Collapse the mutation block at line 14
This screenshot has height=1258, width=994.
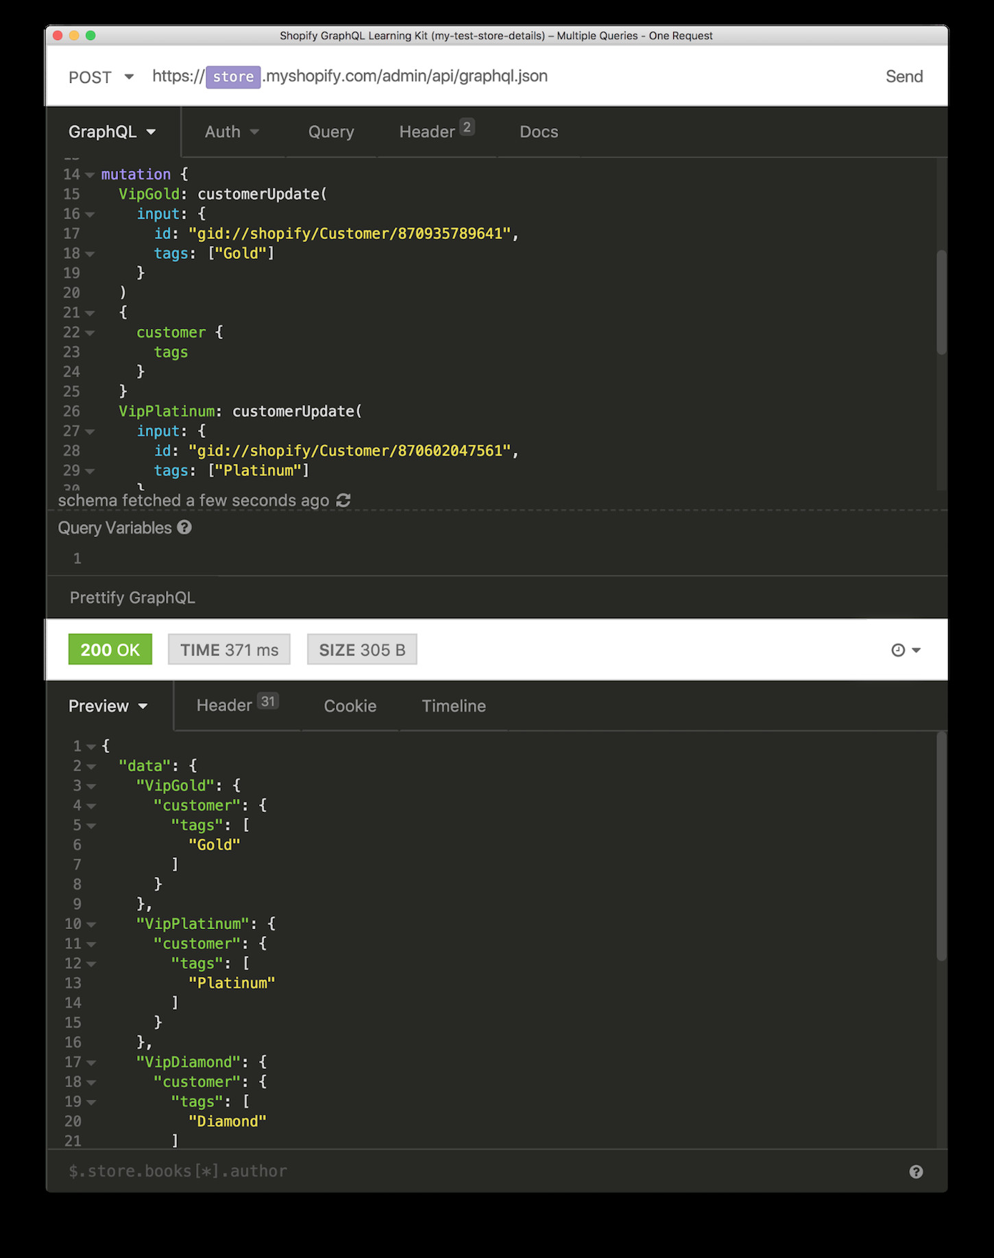pyautogui.click(x=90, y=175)
